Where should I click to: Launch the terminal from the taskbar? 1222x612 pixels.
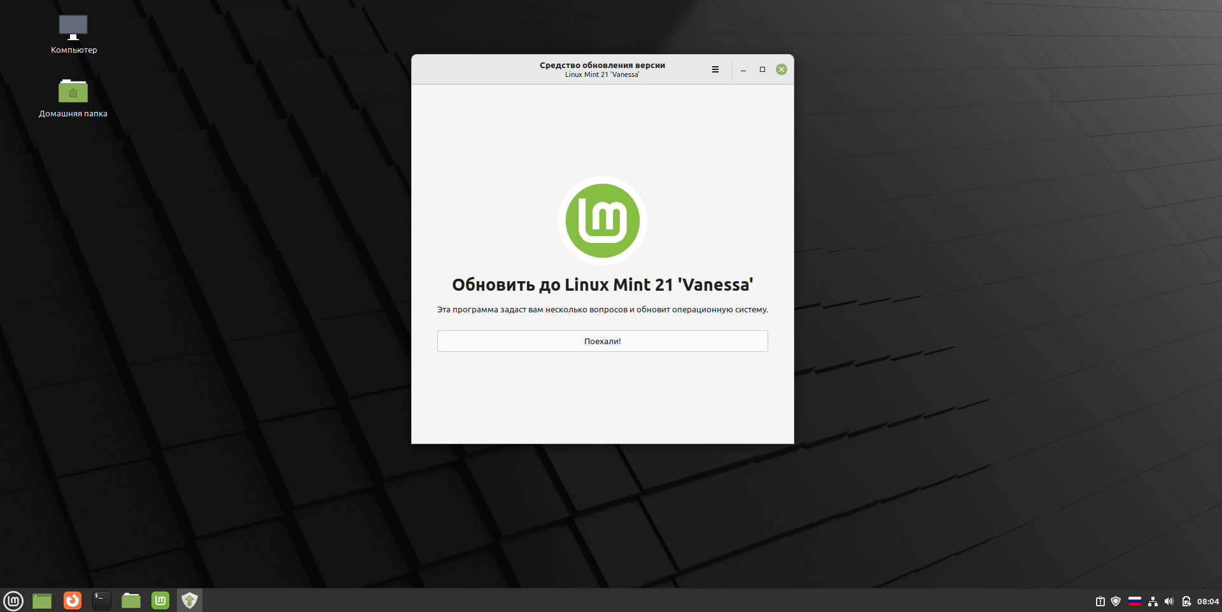point(101,601)
